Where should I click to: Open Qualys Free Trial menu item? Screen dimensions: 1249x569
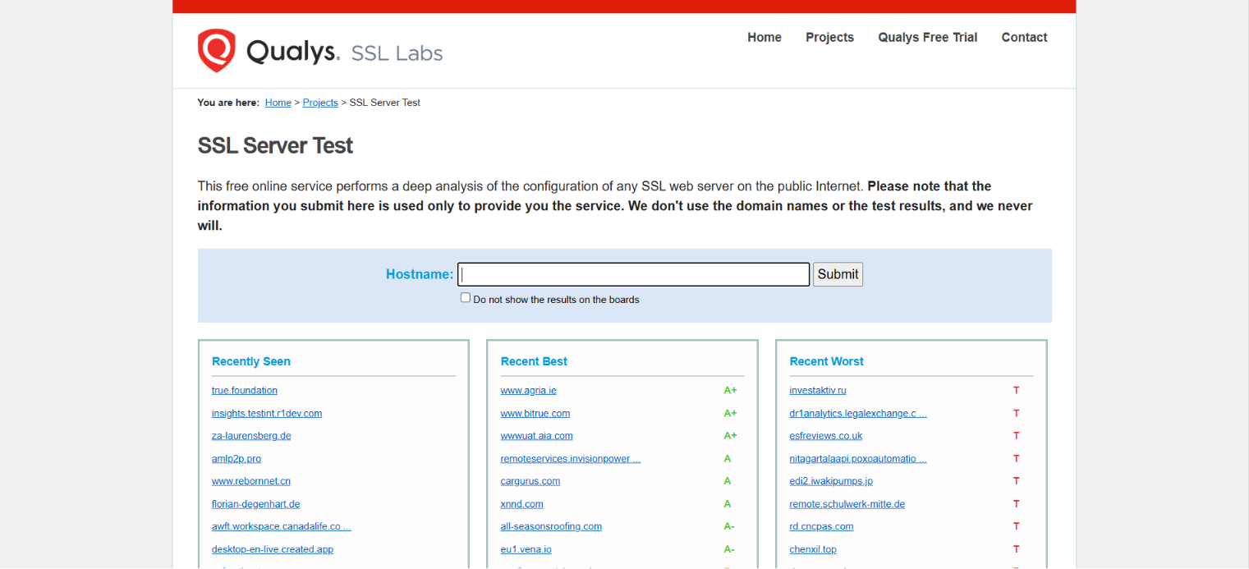[x=927, y=37]
